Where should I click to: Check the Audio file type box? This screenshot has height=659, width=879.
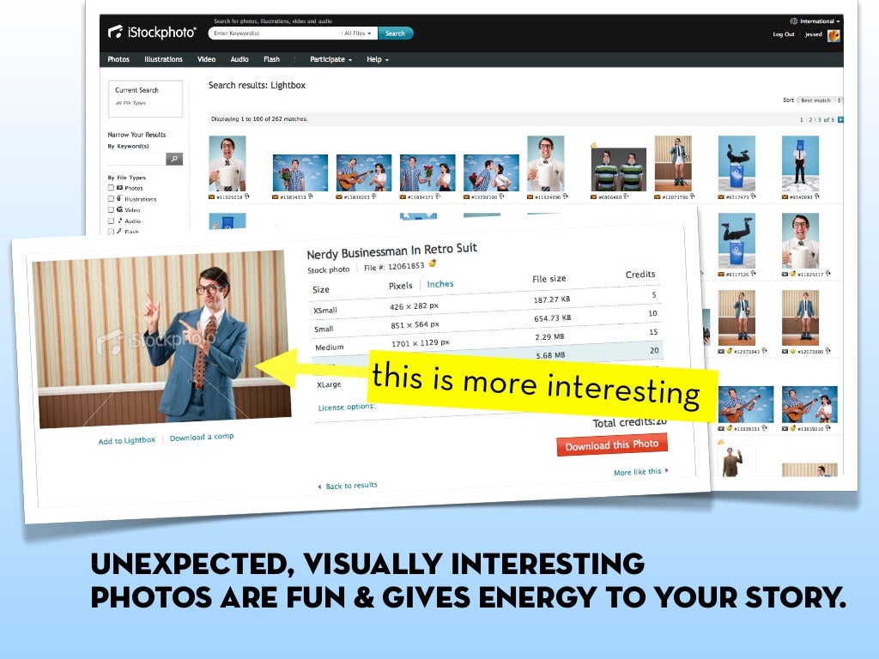click(111, 221)
